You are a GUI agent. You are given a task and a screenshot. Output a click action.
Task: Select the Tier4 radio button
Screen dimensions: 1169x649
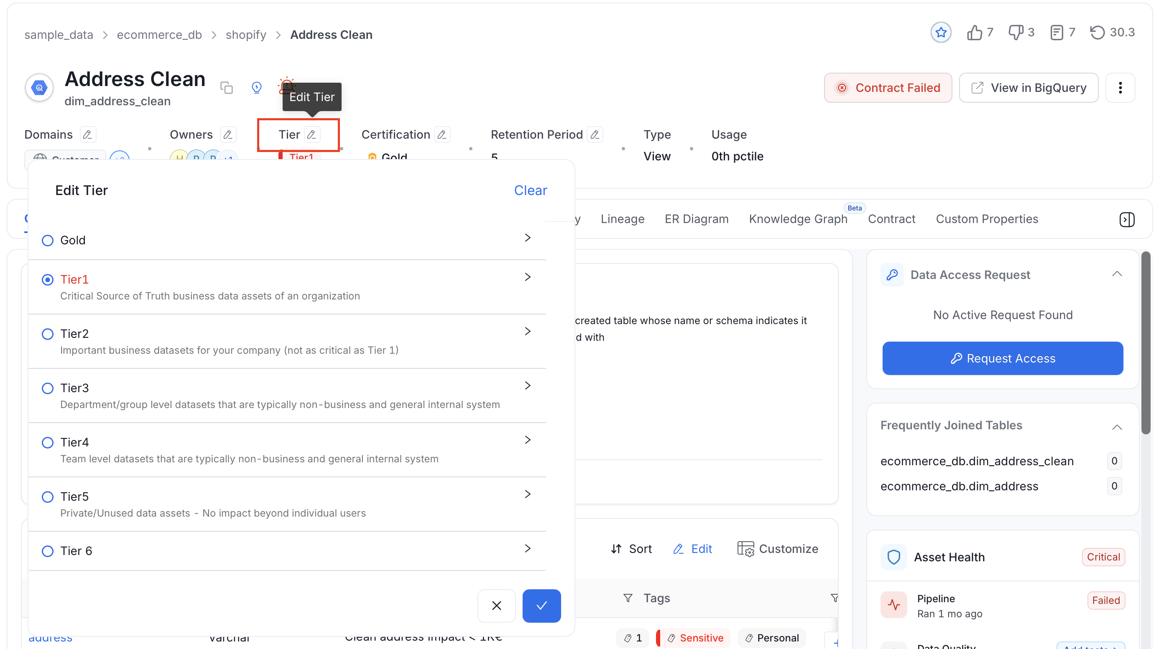(48, 443)
